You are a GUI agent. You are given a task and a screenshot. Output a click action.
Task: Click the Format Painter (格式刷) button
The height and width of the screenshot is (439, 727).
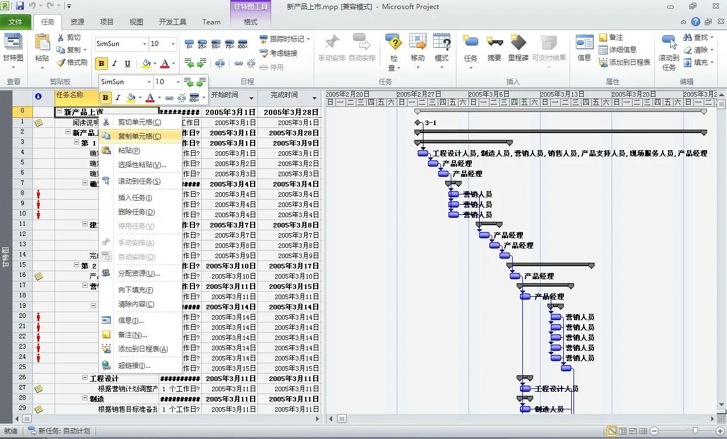tap(72, 63)
